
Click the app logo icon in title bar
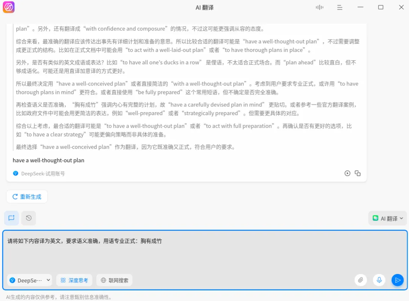coord(9,7)
